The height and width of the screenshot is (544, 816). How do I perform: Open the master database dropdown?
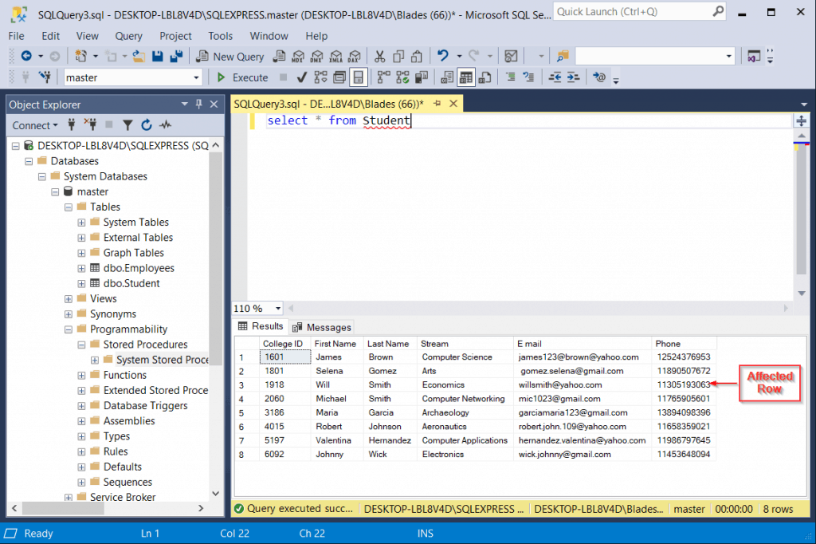(x=197, y=77)
